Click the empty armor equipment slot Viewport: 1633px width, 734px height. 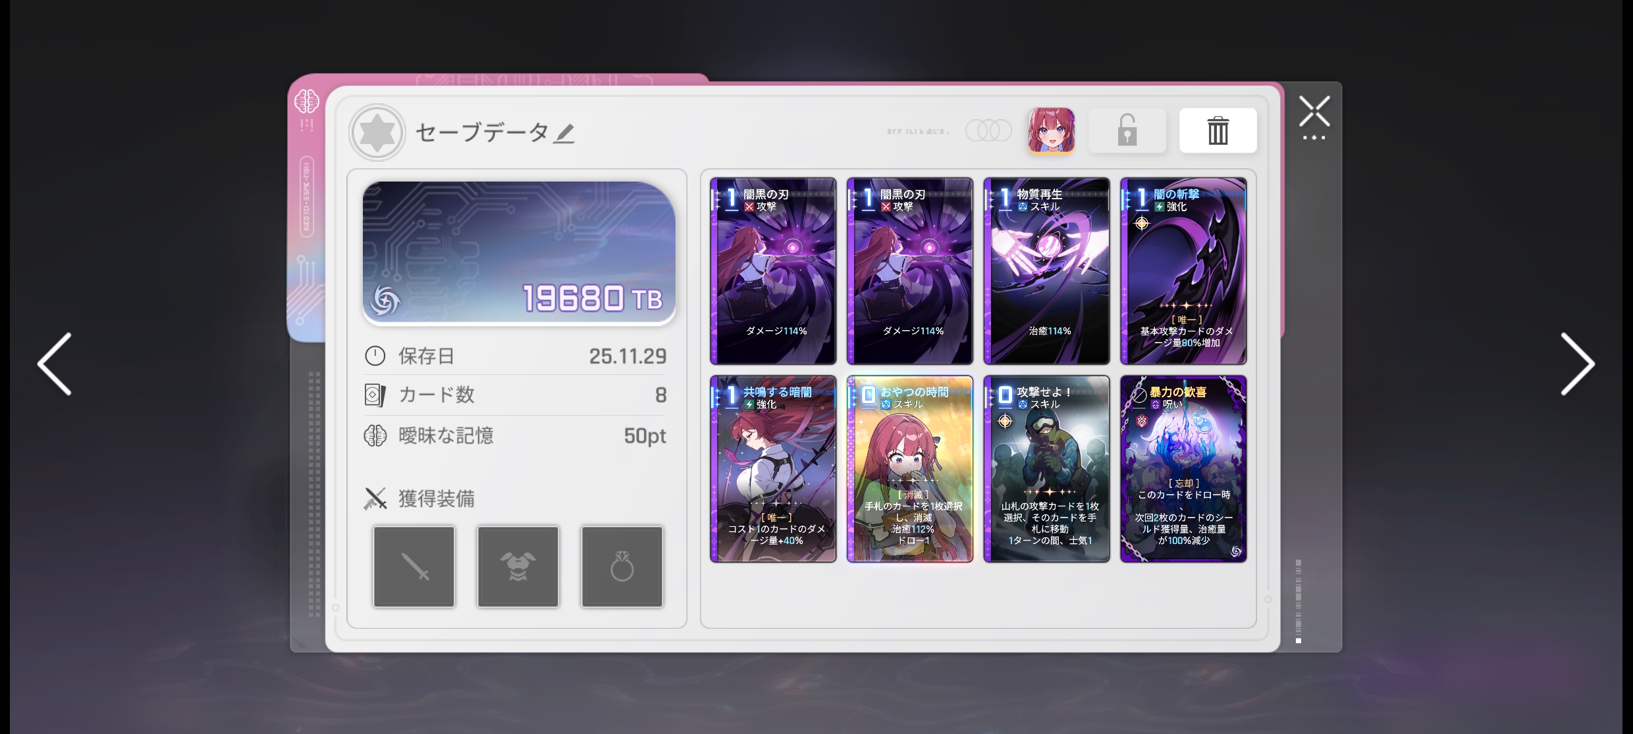[x=518, y=566]
